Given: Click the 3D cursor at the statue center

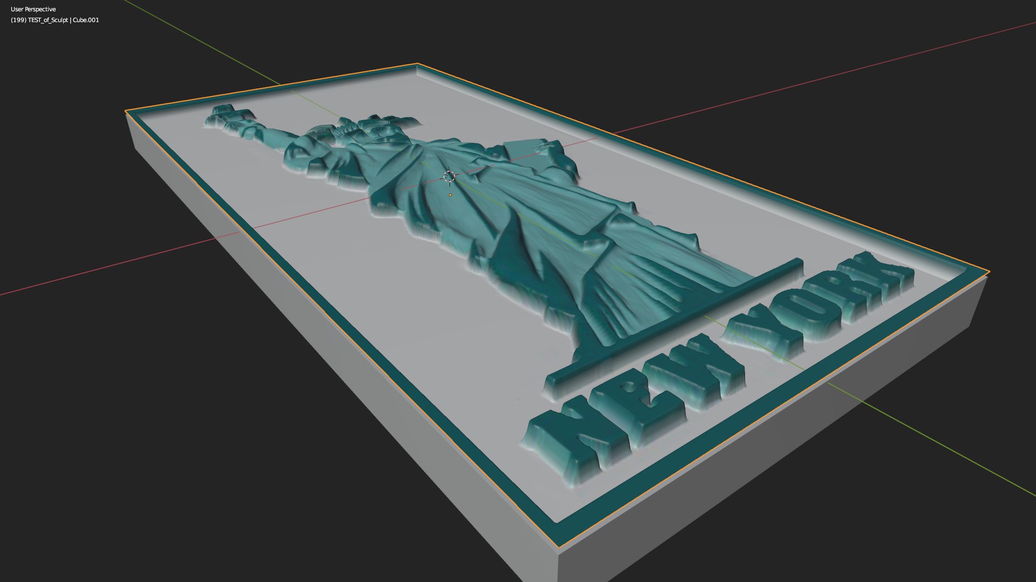Looking at the screenshot, I should pyautogui.click(x=449, y=176).
